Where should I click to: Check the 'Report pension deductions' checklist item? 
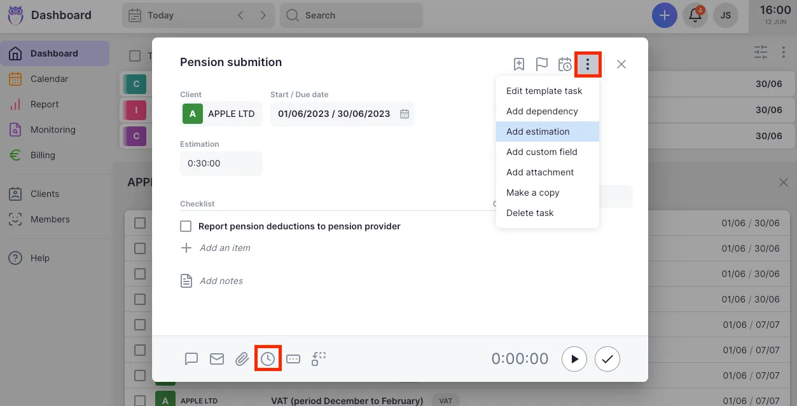coord(186,226)
